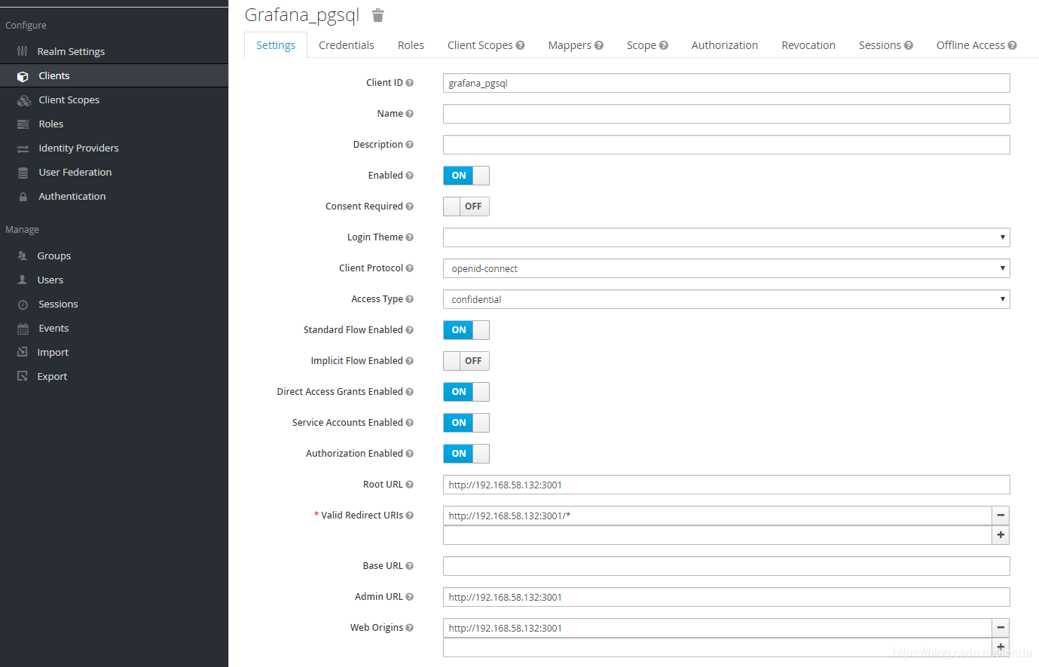Switch to the Authorization tab
Screen dimensions: 1039x667
pos(725,45)
